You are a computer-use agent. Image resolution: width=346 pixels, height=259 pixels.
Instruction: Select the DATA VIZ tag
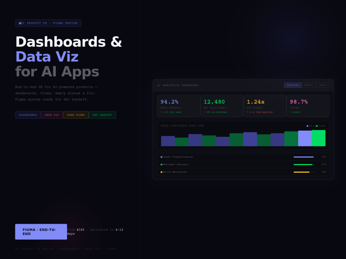tap(52, 115)
